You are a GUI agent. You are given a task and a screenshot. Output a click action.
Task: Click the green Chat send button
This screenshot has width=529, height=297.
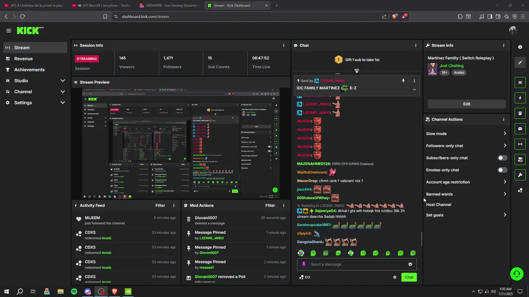coord(409,277)
